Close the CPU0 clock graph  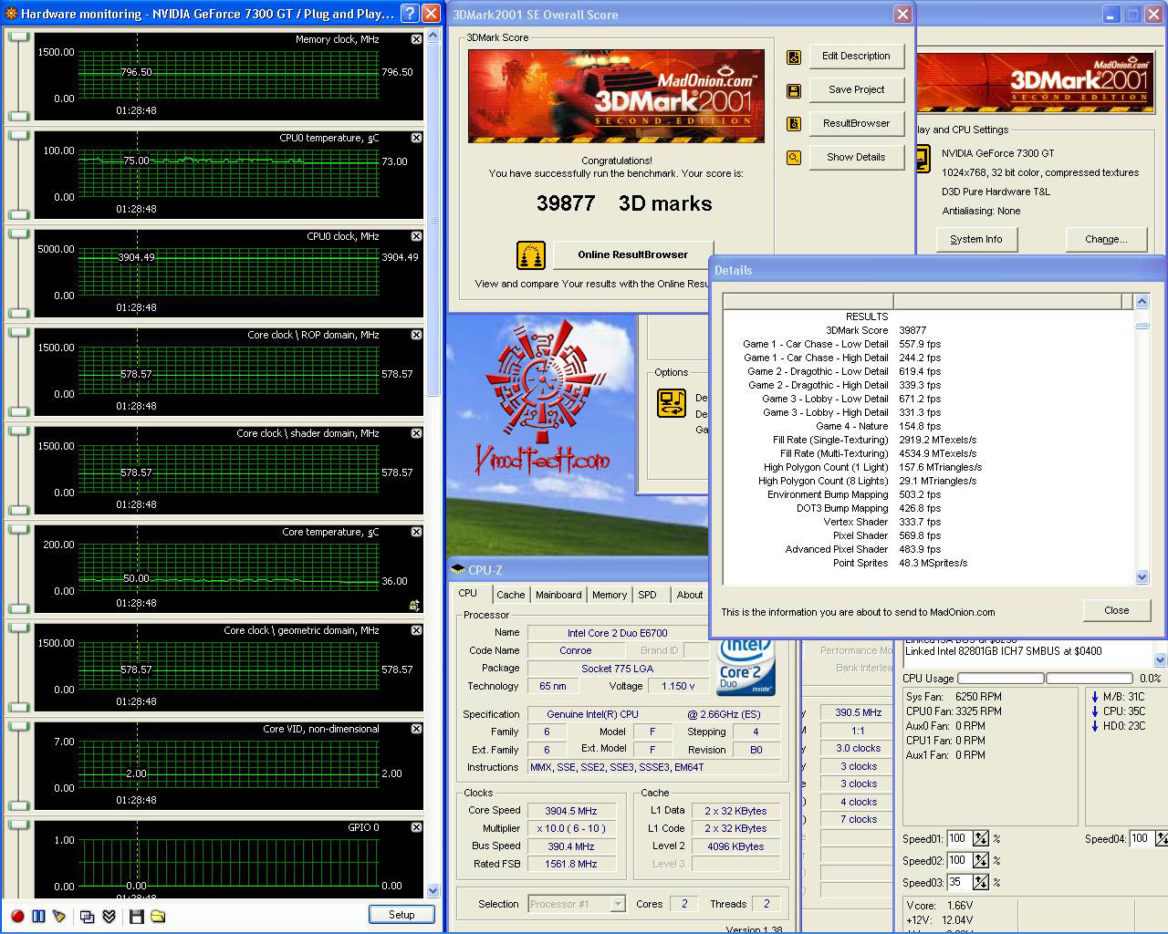(416, 236)
